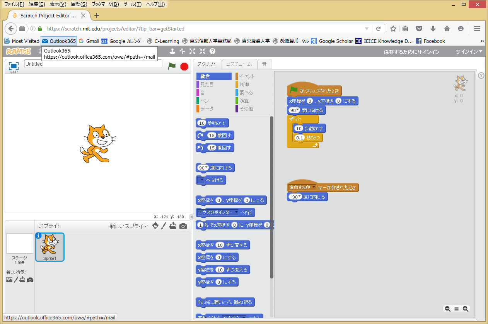Save the page to Pocket

pos(419,29)
